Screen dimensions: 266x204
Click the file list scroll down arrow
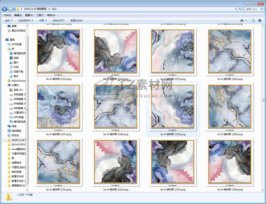pyautogui.click(x=263, y=190)
